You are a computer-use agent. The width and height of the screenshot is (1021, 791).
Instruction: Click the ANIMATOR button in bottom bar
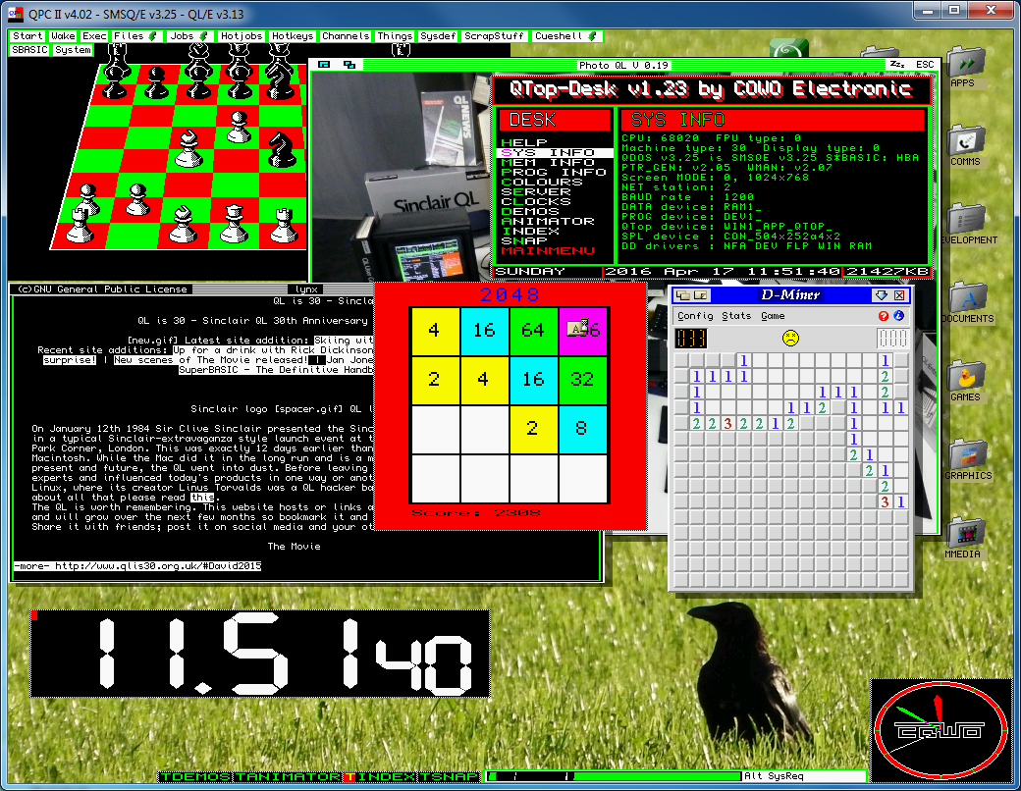pyautogui.click(x=289, y=776)
